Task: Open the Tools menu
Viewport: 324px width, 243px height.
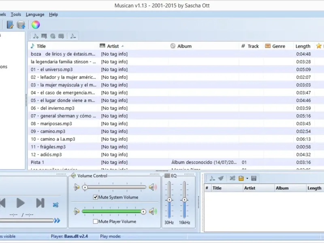Action: point(16,14)
